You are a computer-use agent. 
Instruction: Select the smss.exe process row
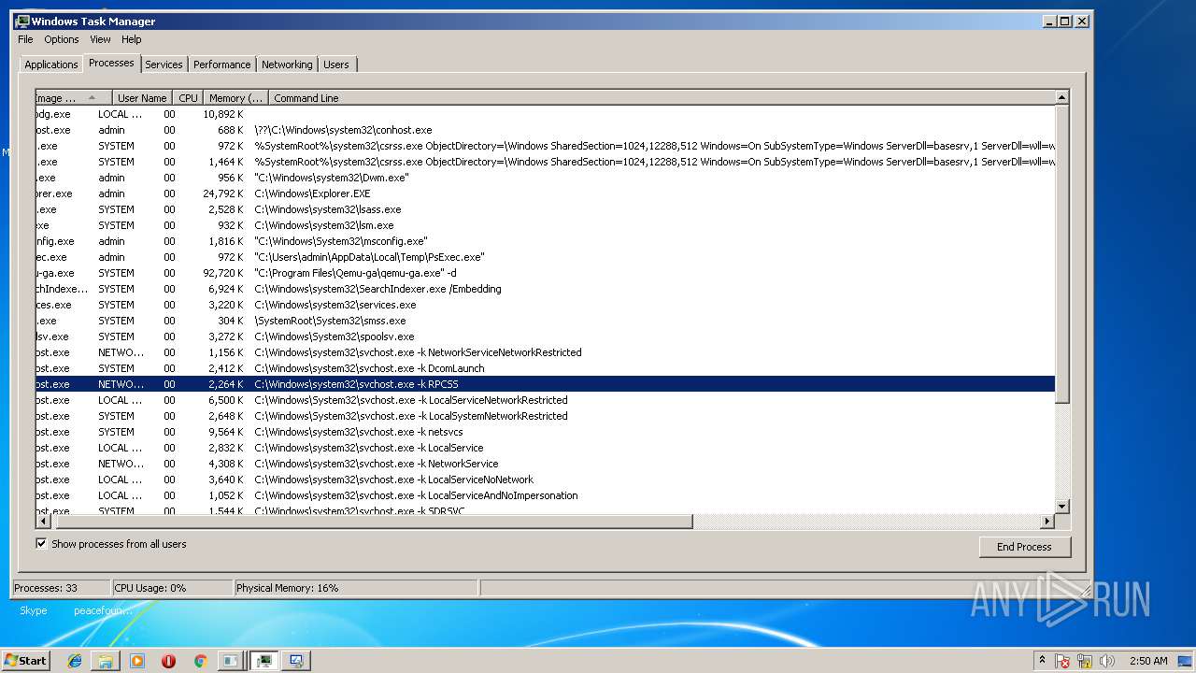[x=545, y=321]
